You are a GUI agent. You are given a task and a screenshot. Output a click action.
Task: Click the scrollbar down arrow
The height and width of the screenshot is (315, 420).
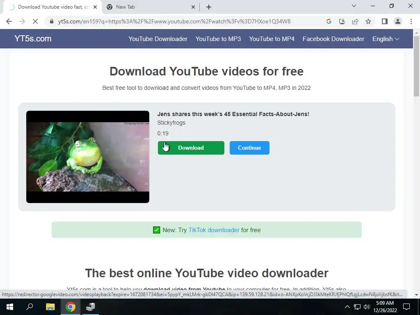tap(416, 294)
